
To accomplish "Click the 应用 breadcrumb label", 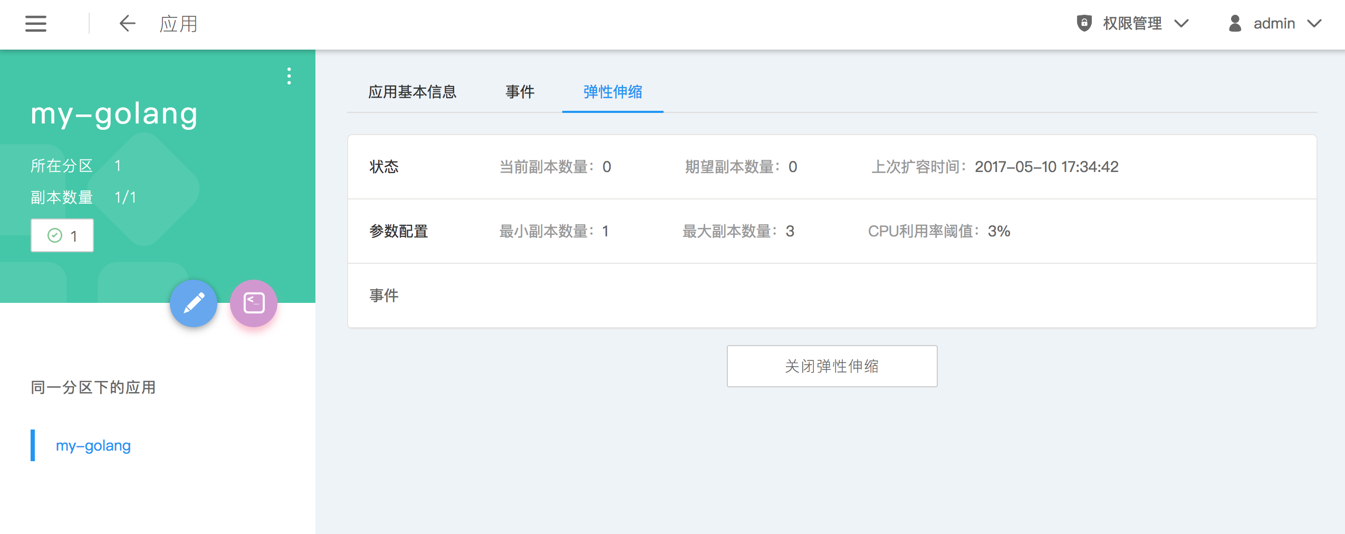I will point(178,24).
